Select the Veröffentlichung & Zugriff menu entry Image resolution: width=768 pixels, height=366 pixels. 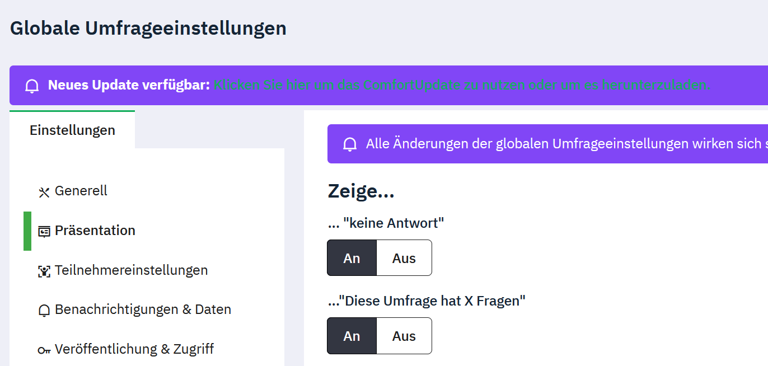click(134, 349)
